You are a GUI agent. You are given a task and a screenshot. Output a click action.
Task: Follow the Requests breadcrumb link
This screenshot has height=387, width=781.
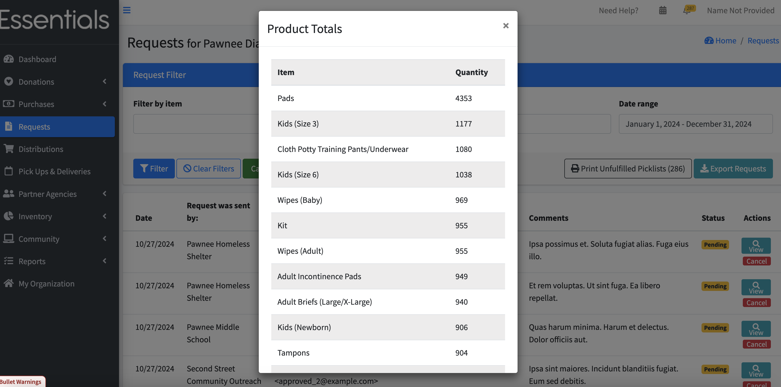coord(763,41)
